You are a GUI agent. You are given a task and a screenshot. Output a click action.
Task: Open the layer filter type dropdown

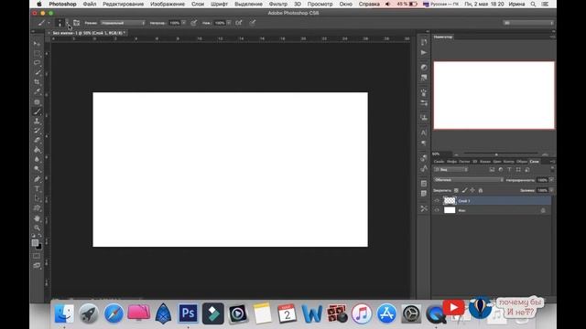(x=450, y=170)
